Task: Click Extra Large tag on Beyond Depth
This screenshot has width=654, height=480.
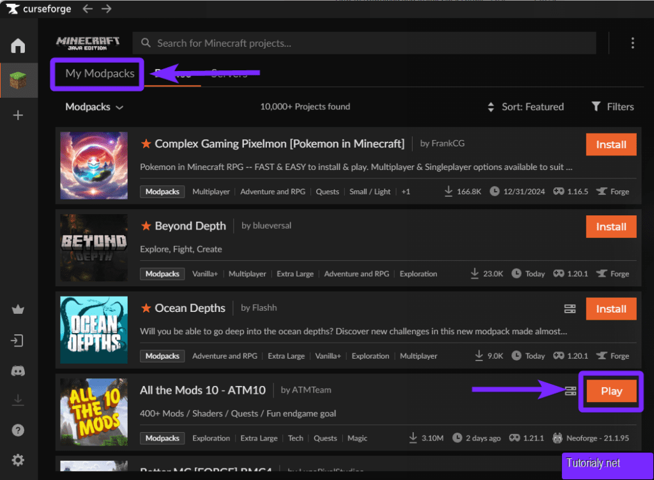Action: 295,274
